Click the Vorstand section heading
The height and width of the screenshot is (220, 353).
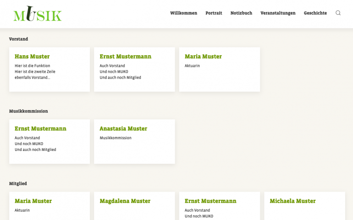tap(18, 39)
